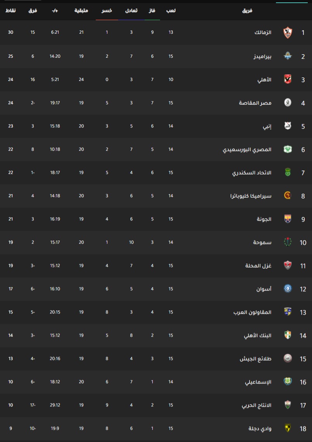
Task: Sort by خسر losses column header
Action: pos(107,11)
